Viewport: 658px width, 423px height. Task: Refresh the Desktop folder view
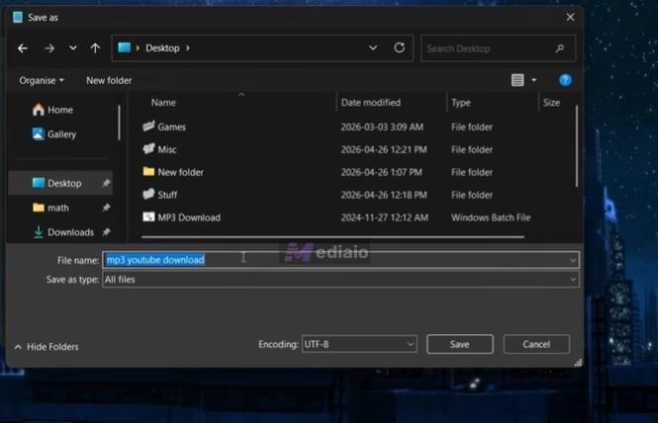point(400,47)
